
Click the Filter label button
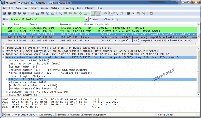tap(6, 19)
